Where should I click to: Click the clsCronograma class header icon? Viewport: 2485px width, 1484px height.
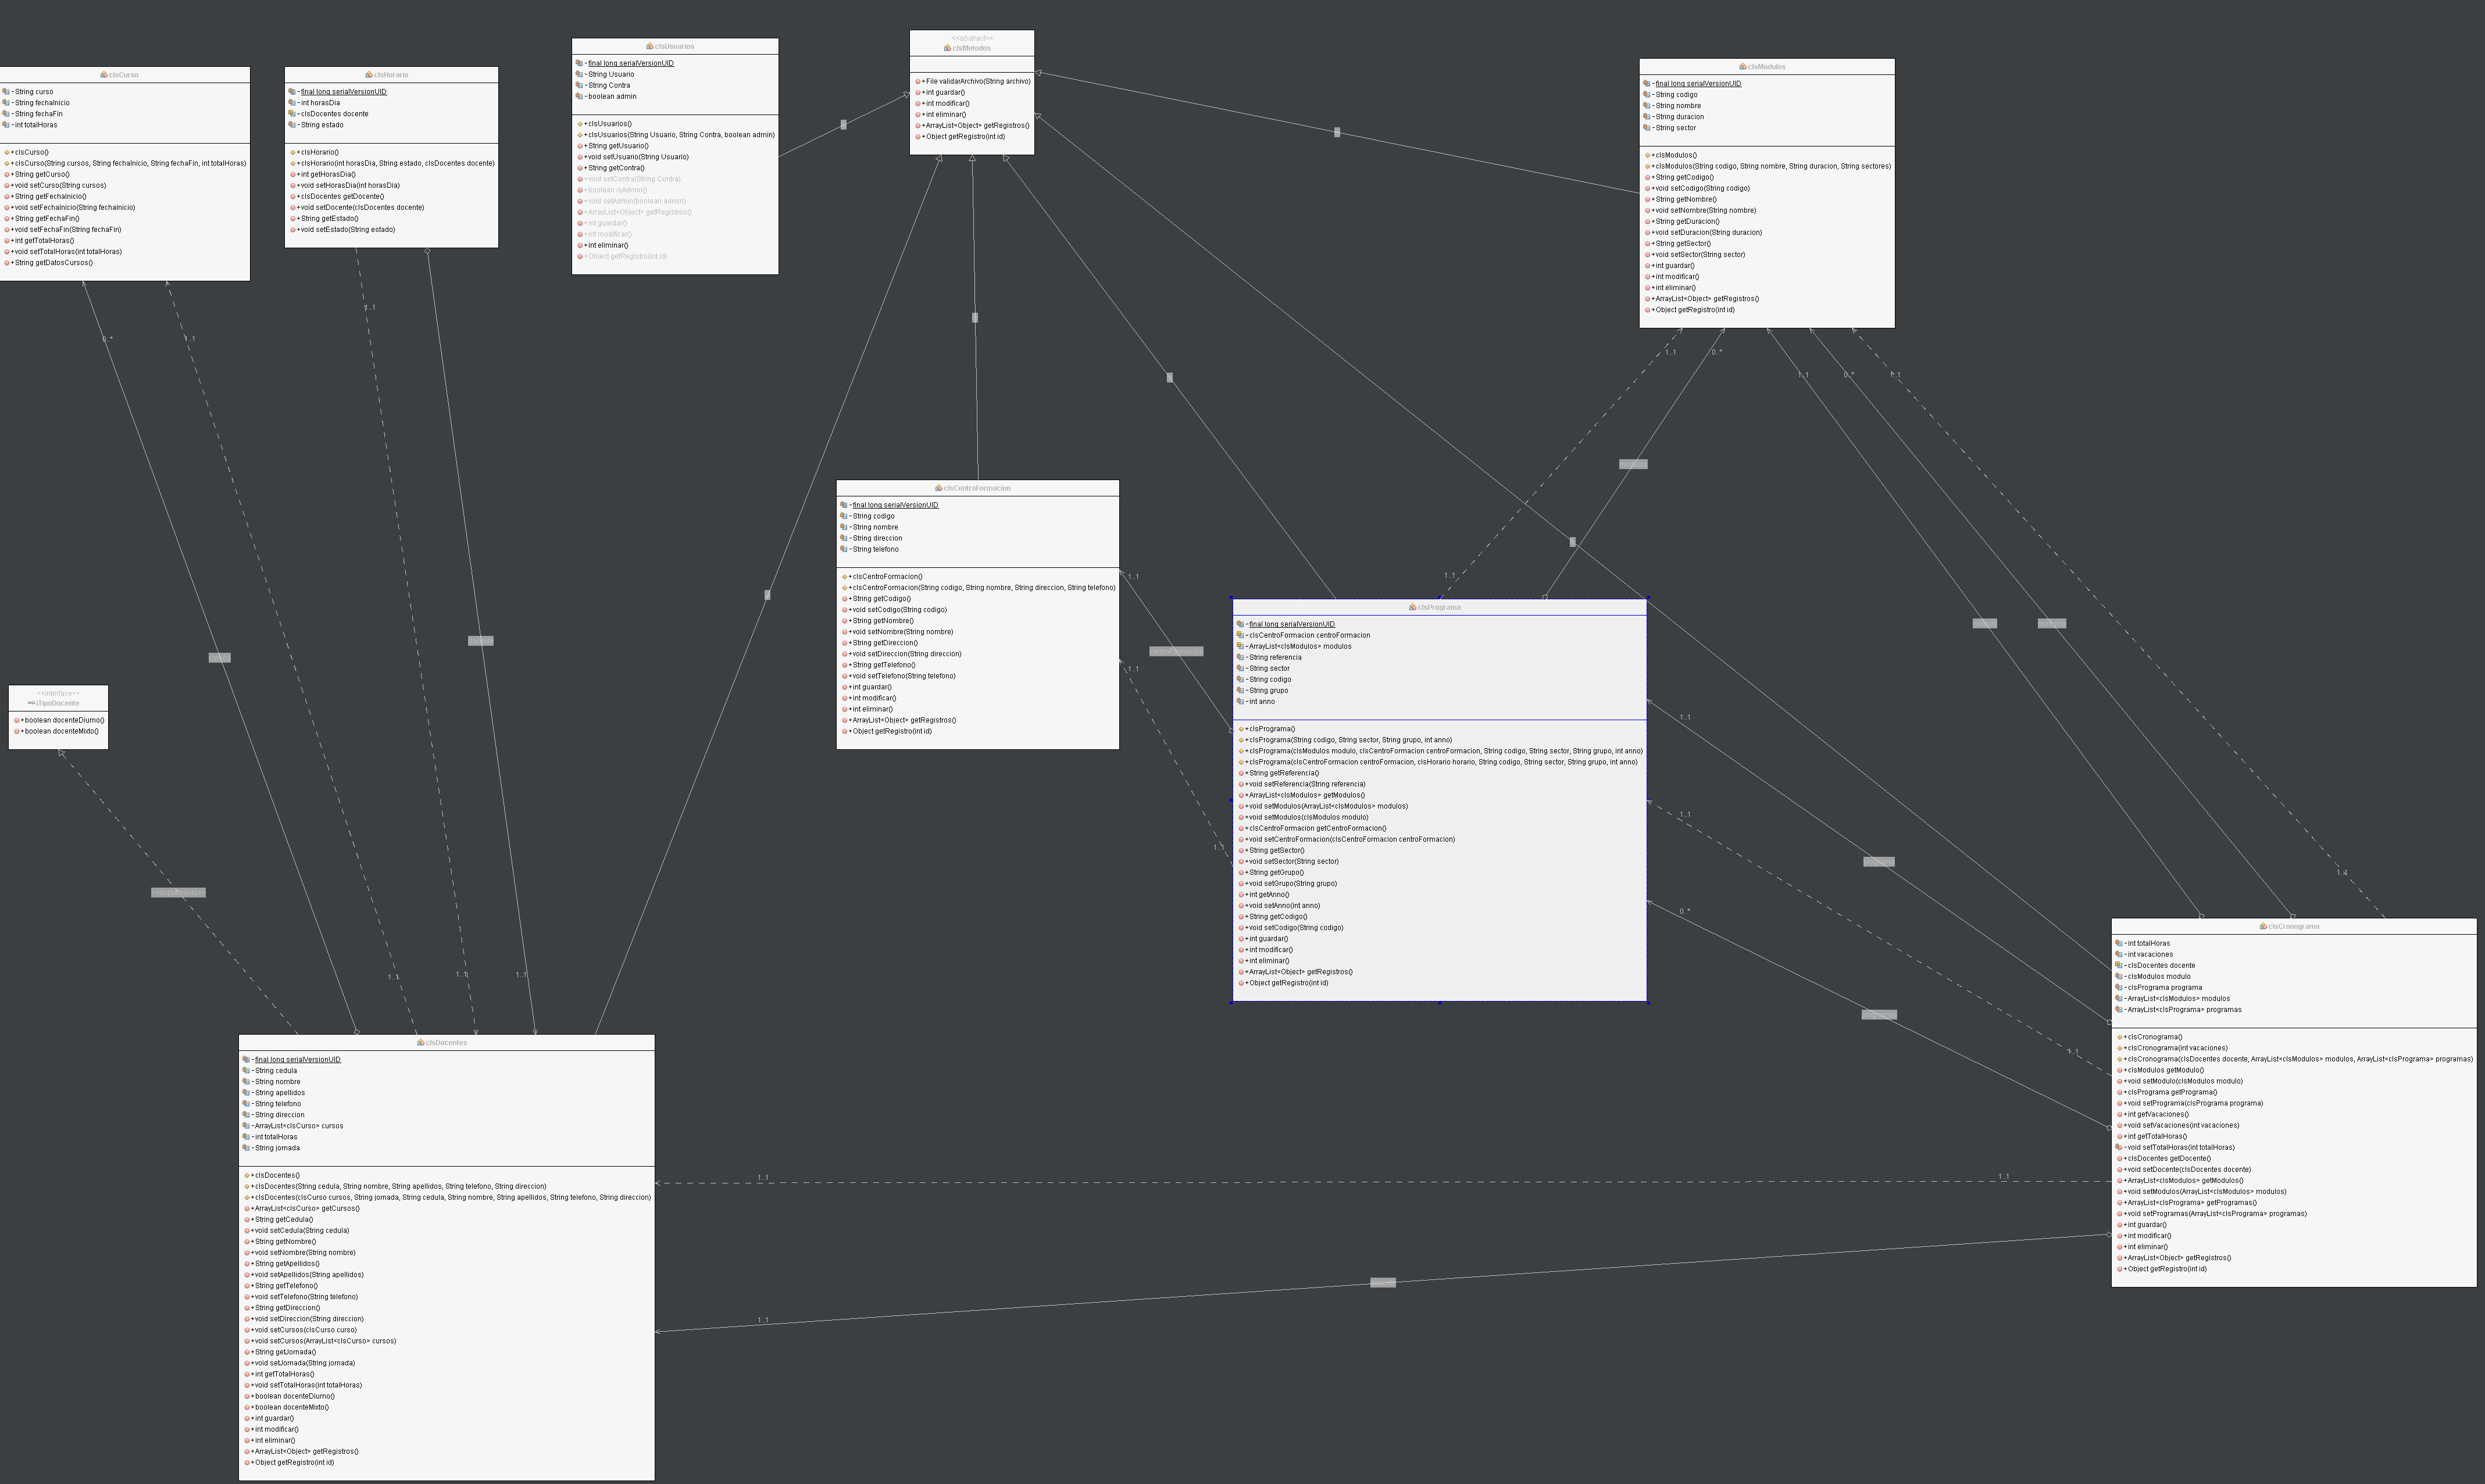(2263, 926)
